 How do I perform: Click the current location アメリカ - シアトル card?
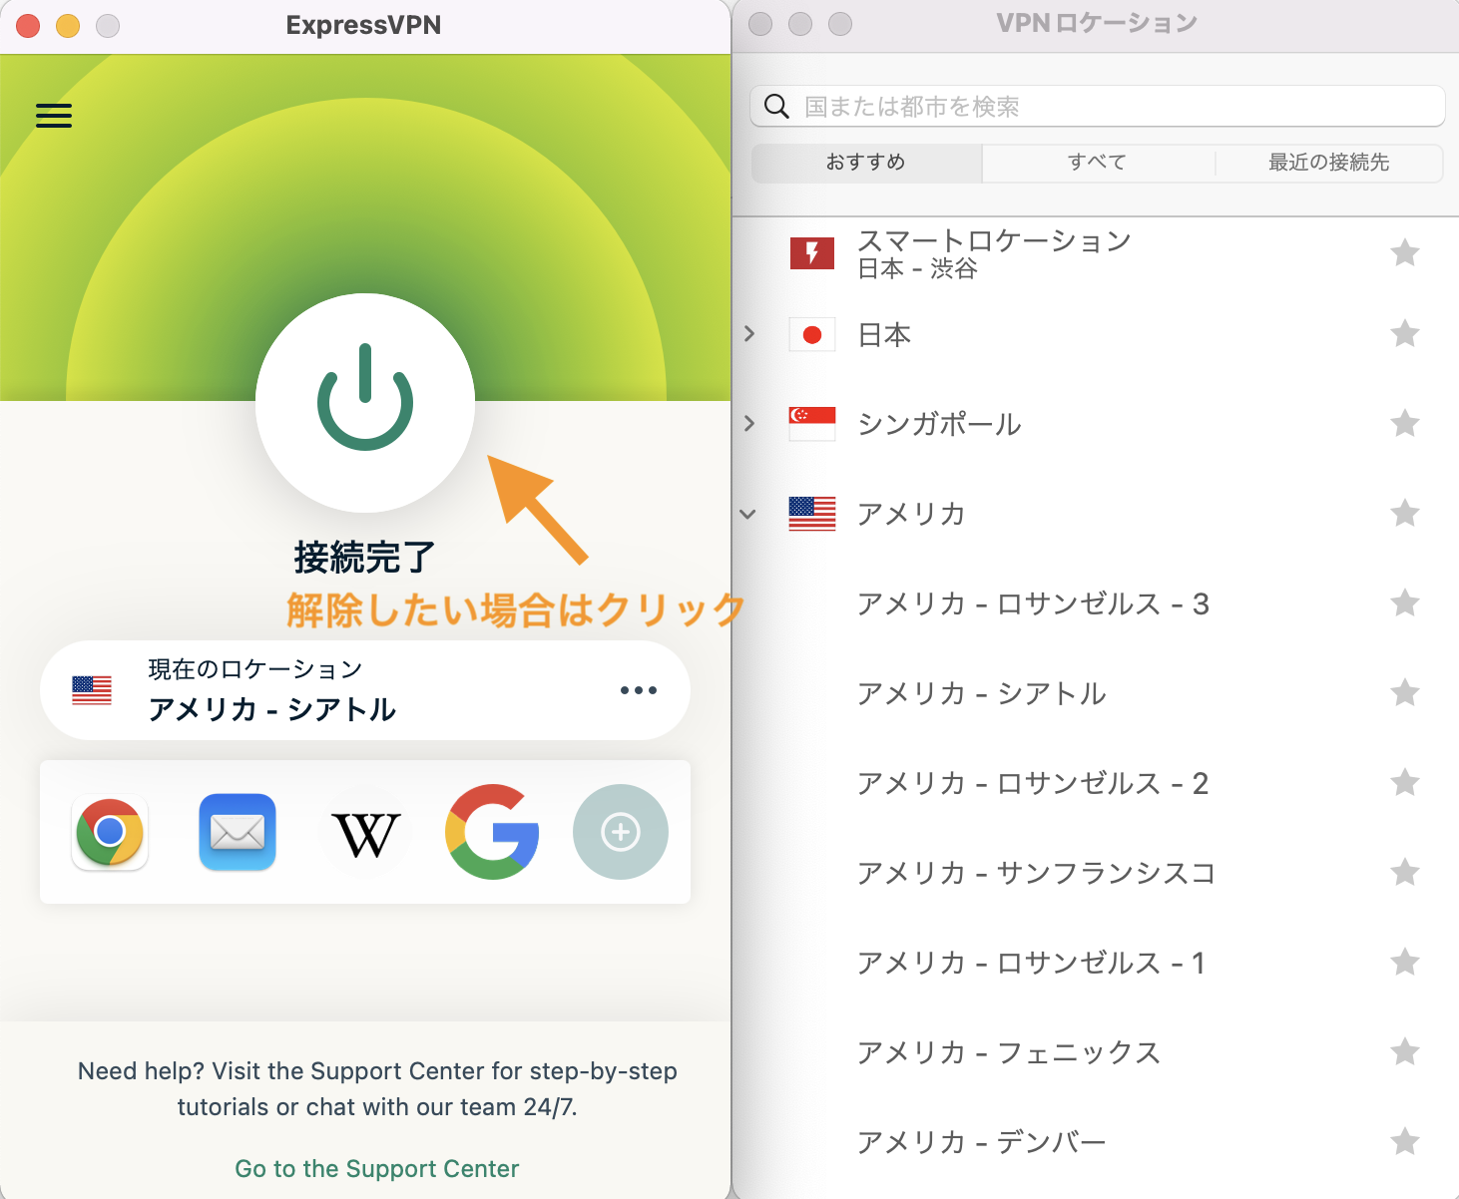(x=365, y=690)
